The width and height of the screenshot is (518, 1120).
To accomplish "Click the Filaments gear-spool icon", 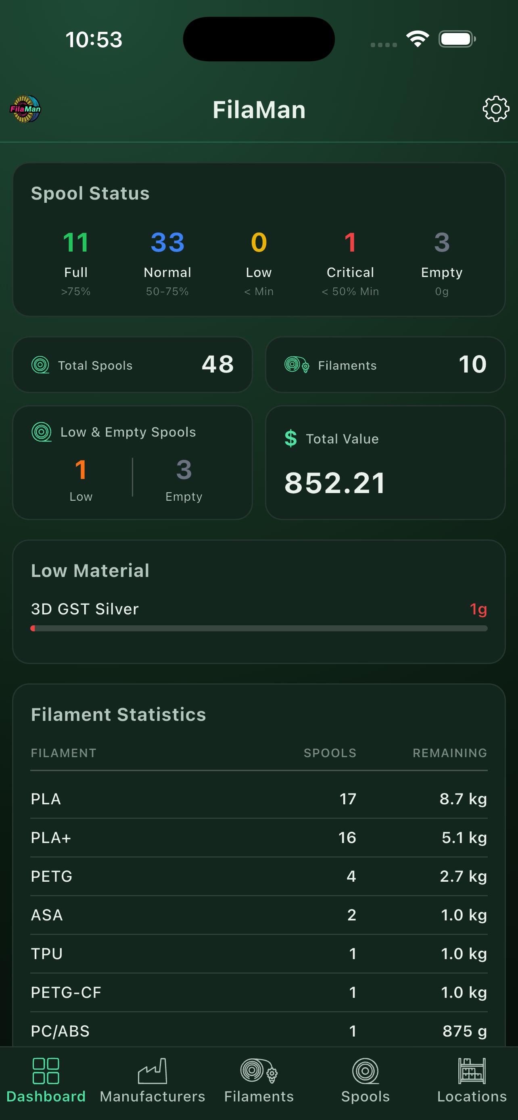I will click(x=296, y=365).
